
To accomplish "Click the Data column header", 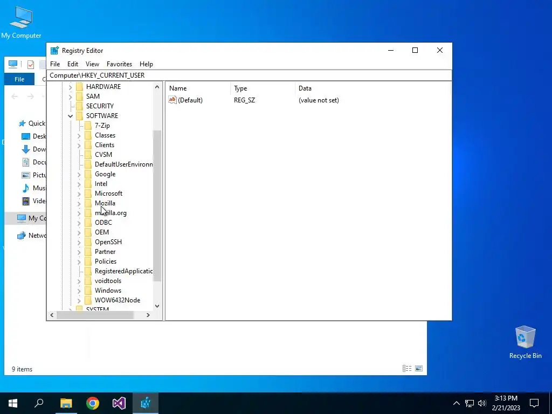I will (372, 88).
